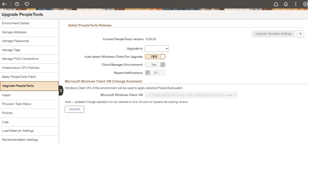
Task: Go to the Home icon
Action: pos(276,4)
